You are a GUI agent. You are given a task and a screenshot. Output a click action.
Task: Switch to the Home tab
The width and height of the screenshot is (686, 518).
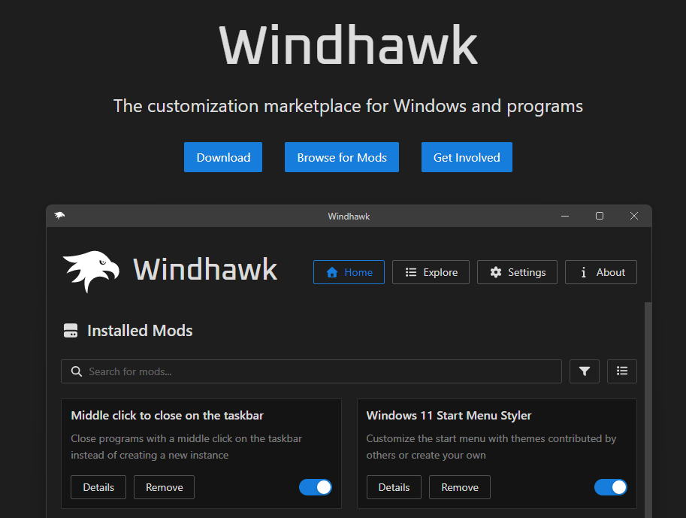349,272
